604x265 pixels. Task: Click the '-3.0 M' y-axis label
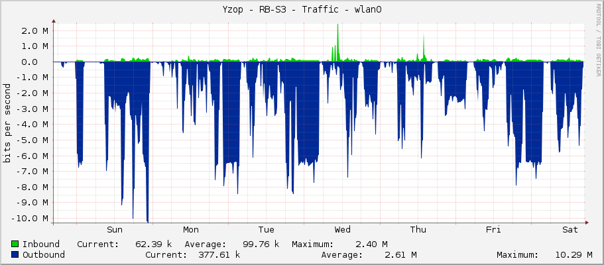click(32, 109)
